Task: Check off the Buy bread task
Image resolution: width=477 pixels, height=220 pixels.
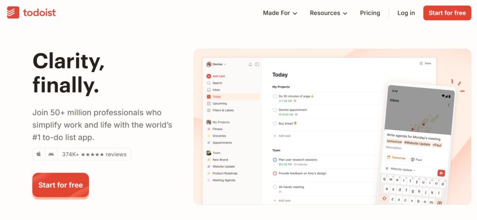Action: point(275,124)
